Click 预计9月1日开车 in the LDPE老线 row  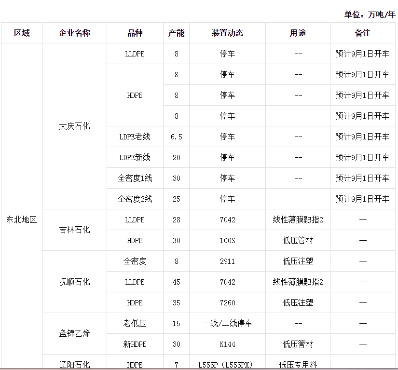coord(363,137)
